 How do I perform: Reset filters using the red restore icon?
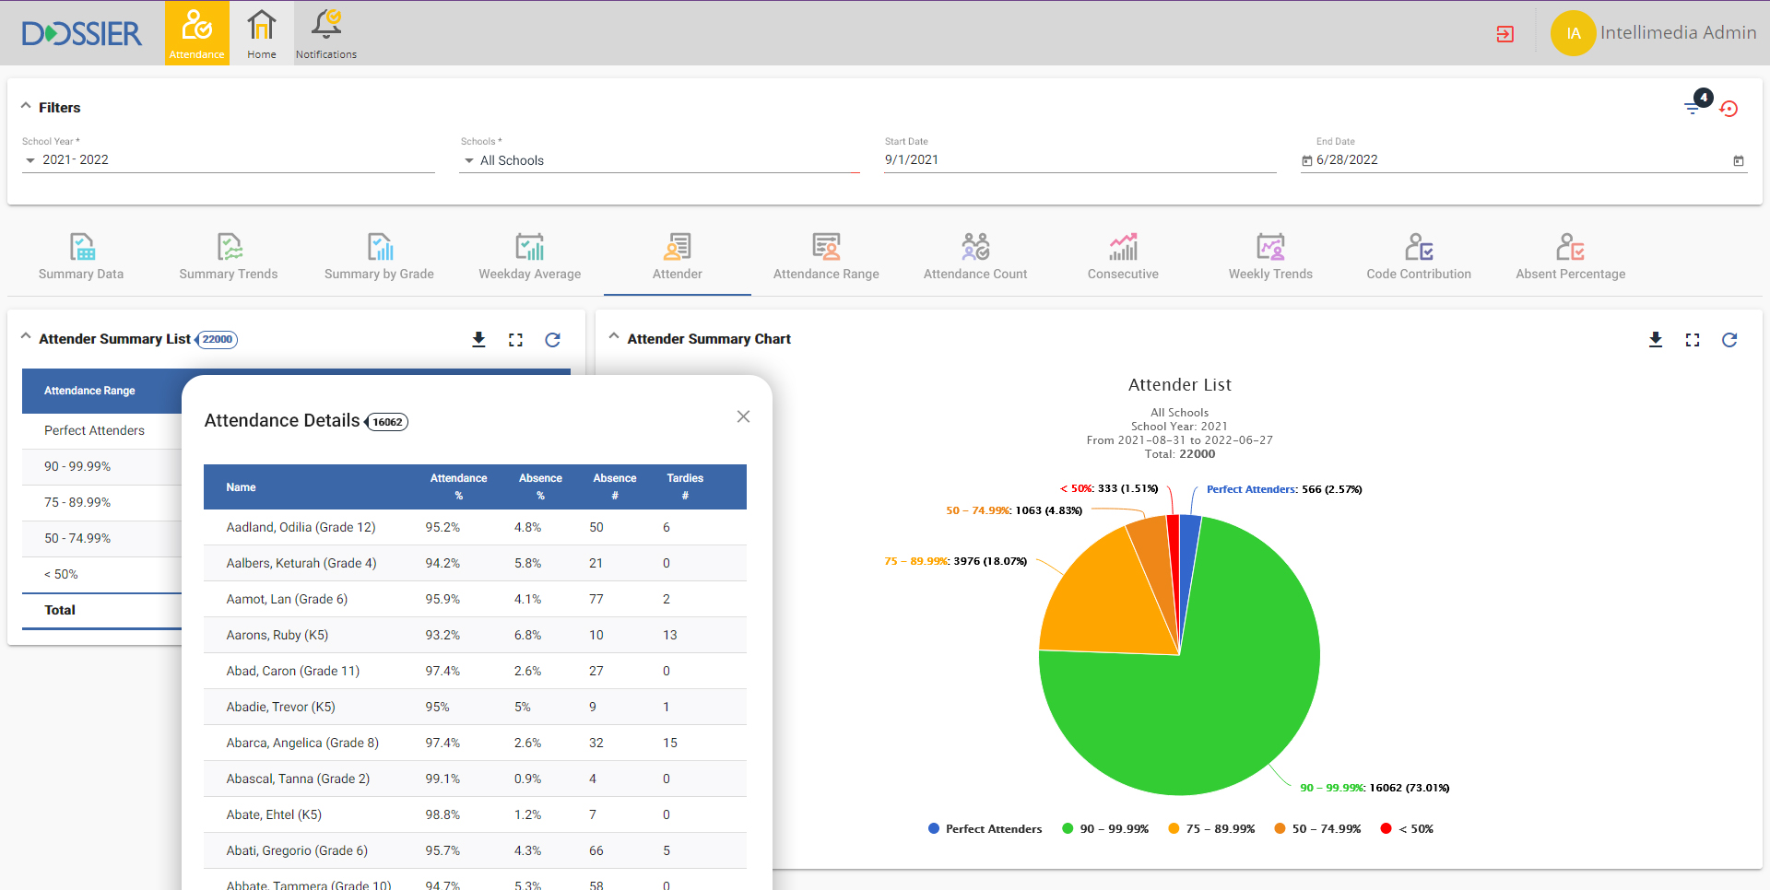point(1729,109)
